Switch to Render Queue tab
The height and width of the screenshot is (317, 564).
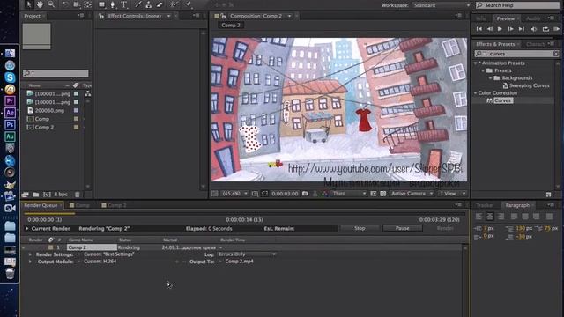pyautogui.click(x=41, y=205)
